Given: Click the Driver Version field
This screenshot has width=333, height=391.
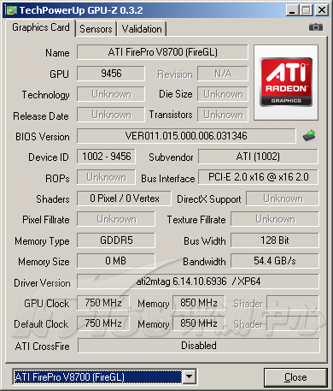Looking at the screenshot, I should [198, 281].
